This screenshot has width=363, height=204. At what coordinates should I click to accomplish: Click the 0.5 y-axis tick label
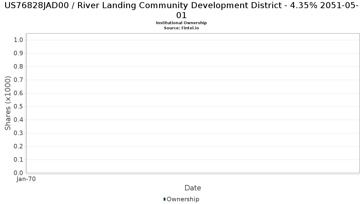[18, 107]
